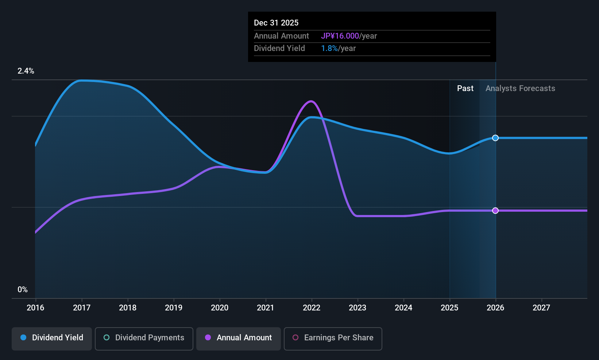Image resolution: width=599 pixels, height=360 pixels.
Task: Select the blue dividend yield data point marker
Action: [x=495, y=138]
